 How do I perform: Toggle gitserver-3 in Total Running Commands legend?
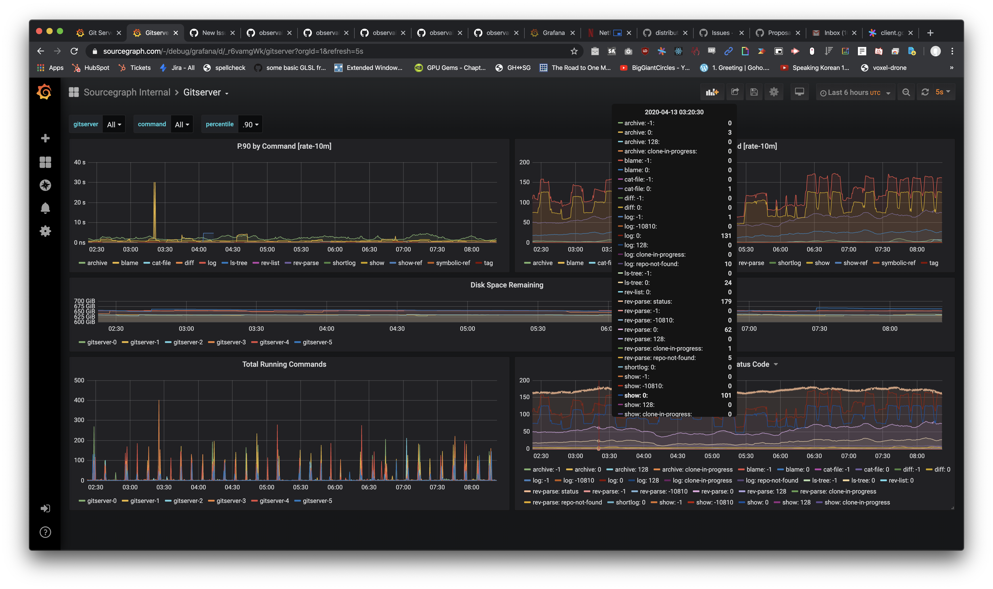(231, 501)
